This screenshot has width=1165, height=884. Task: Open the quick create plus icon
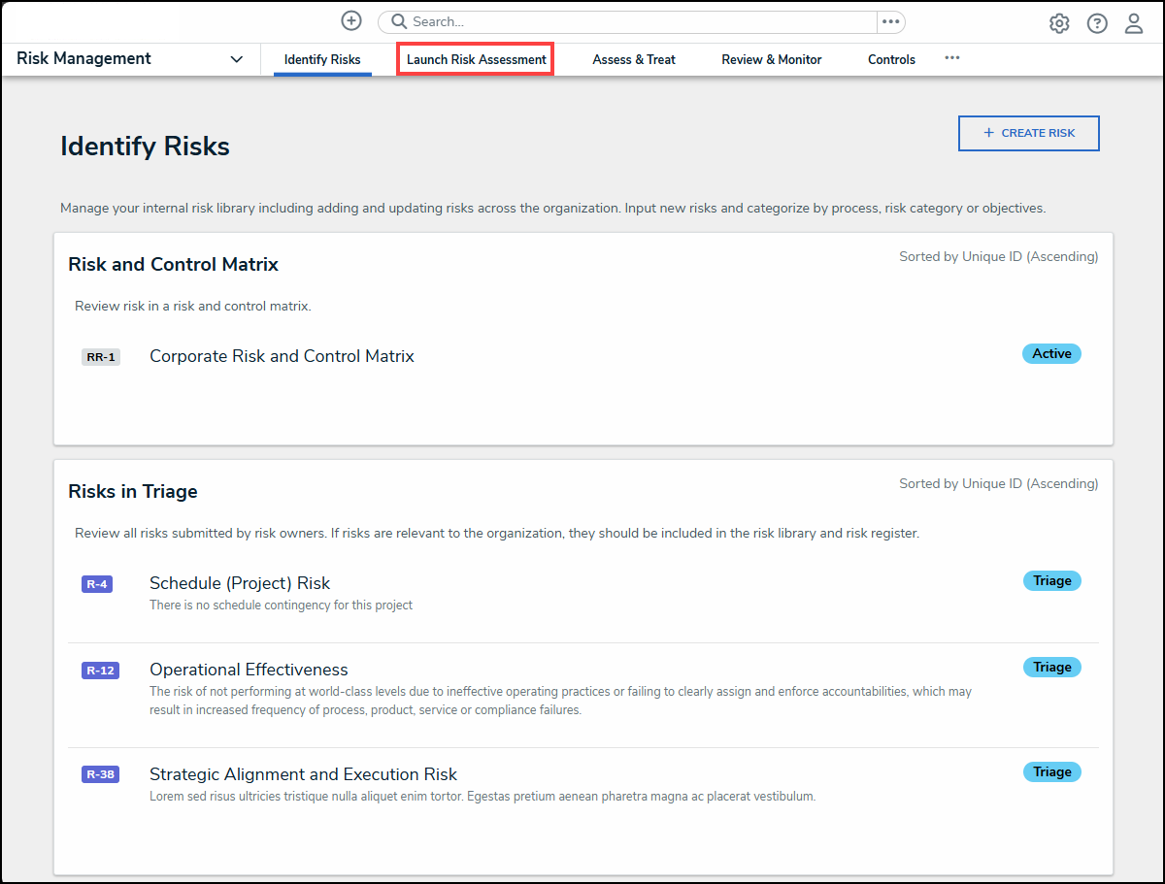tap(350, 20)
